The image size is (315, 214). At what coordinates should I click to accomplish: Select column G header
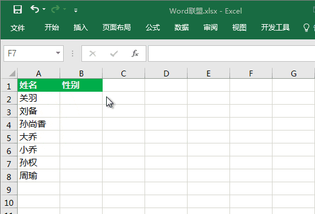[294, 73]
